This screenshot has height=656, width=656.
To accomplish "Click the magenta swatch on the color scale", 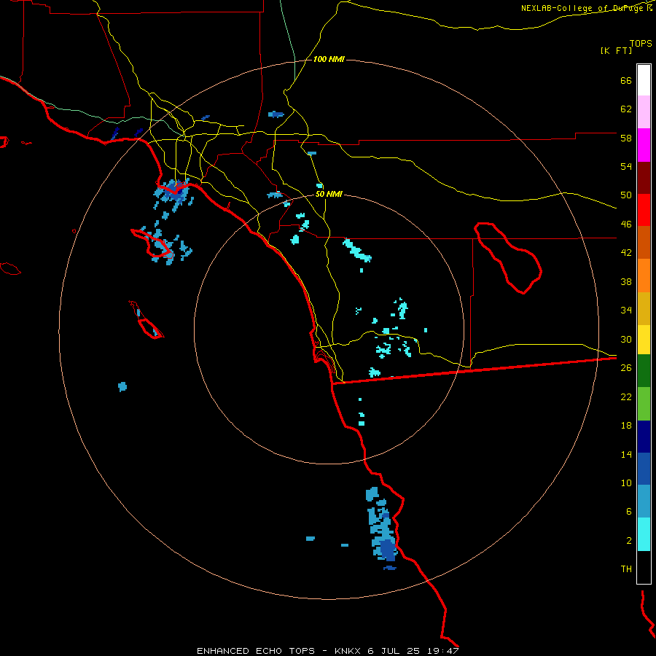I will click(x=644, y=145).
